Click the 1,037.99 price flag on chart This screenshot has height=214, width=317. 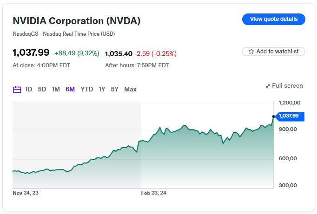(290, 116)
